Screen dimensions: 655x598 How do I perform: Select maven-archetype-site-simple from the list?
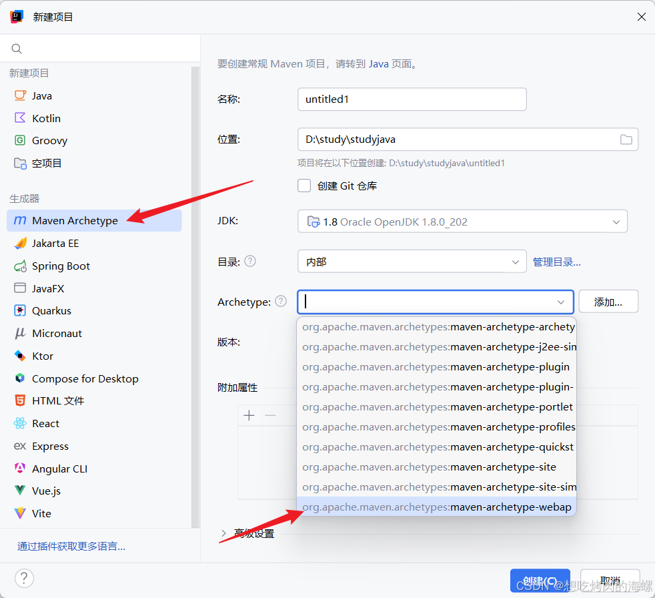click(x=436, y=487)
